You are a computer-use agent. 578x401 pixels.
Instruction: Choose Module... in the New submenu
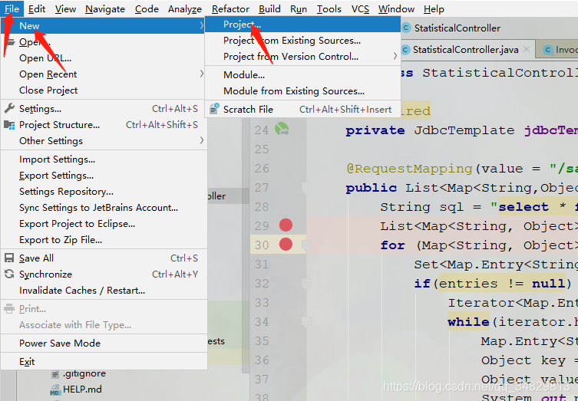[302, 74]
